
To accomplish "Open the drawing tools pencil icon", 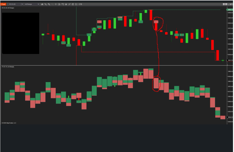I will click(46, 4).
